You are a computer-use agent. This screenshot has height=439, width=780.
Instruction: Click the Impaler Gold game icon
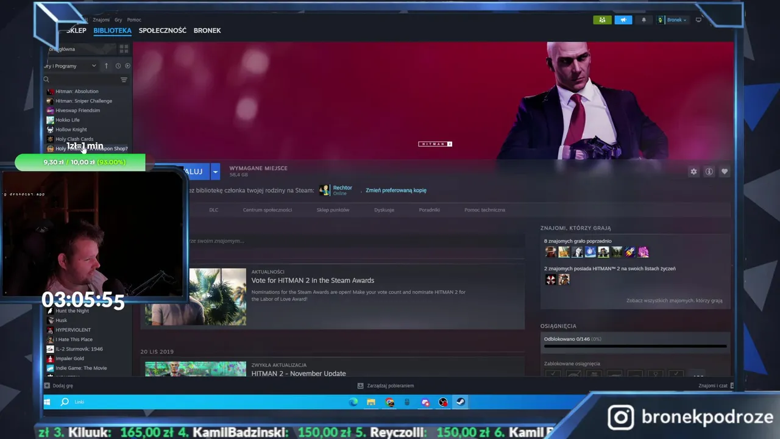(x=50, y=359)
